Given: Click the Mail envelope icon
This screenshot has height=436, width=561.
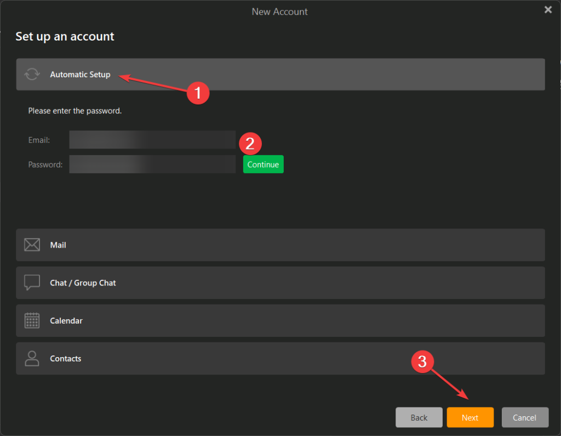Looking at the screenshot, I should click(32, 245).
